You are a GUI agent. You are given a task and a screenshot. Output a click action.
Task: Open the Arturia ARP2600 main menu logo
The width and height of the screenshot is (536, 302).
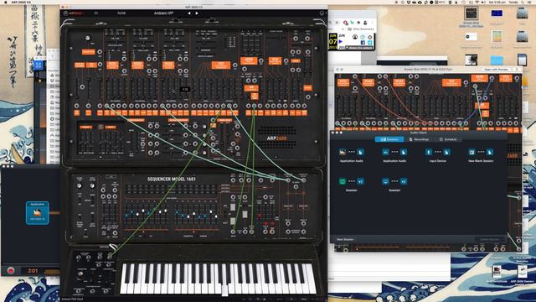(x=75, y=13)
